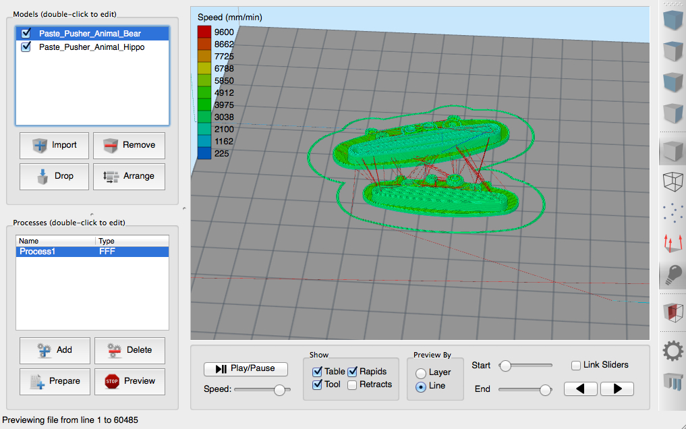The image size is (686, 429).
Task: Add a new process
Action: [x=55, y=350]
